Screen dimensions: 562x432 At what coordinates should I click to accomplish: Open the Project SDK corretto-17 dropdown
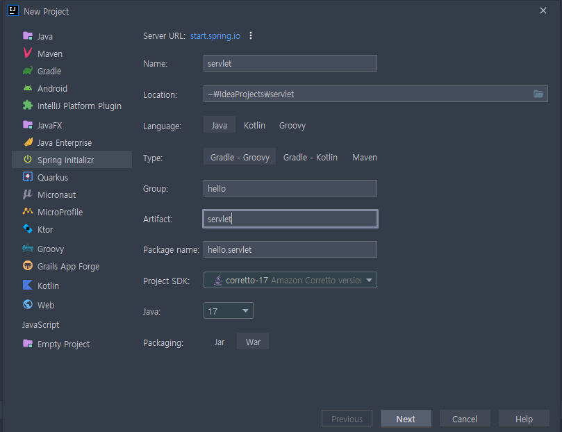[290, 280]
